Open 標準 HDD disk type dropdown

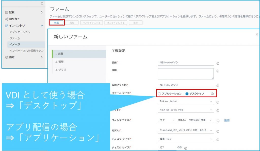tap(186, 139)
